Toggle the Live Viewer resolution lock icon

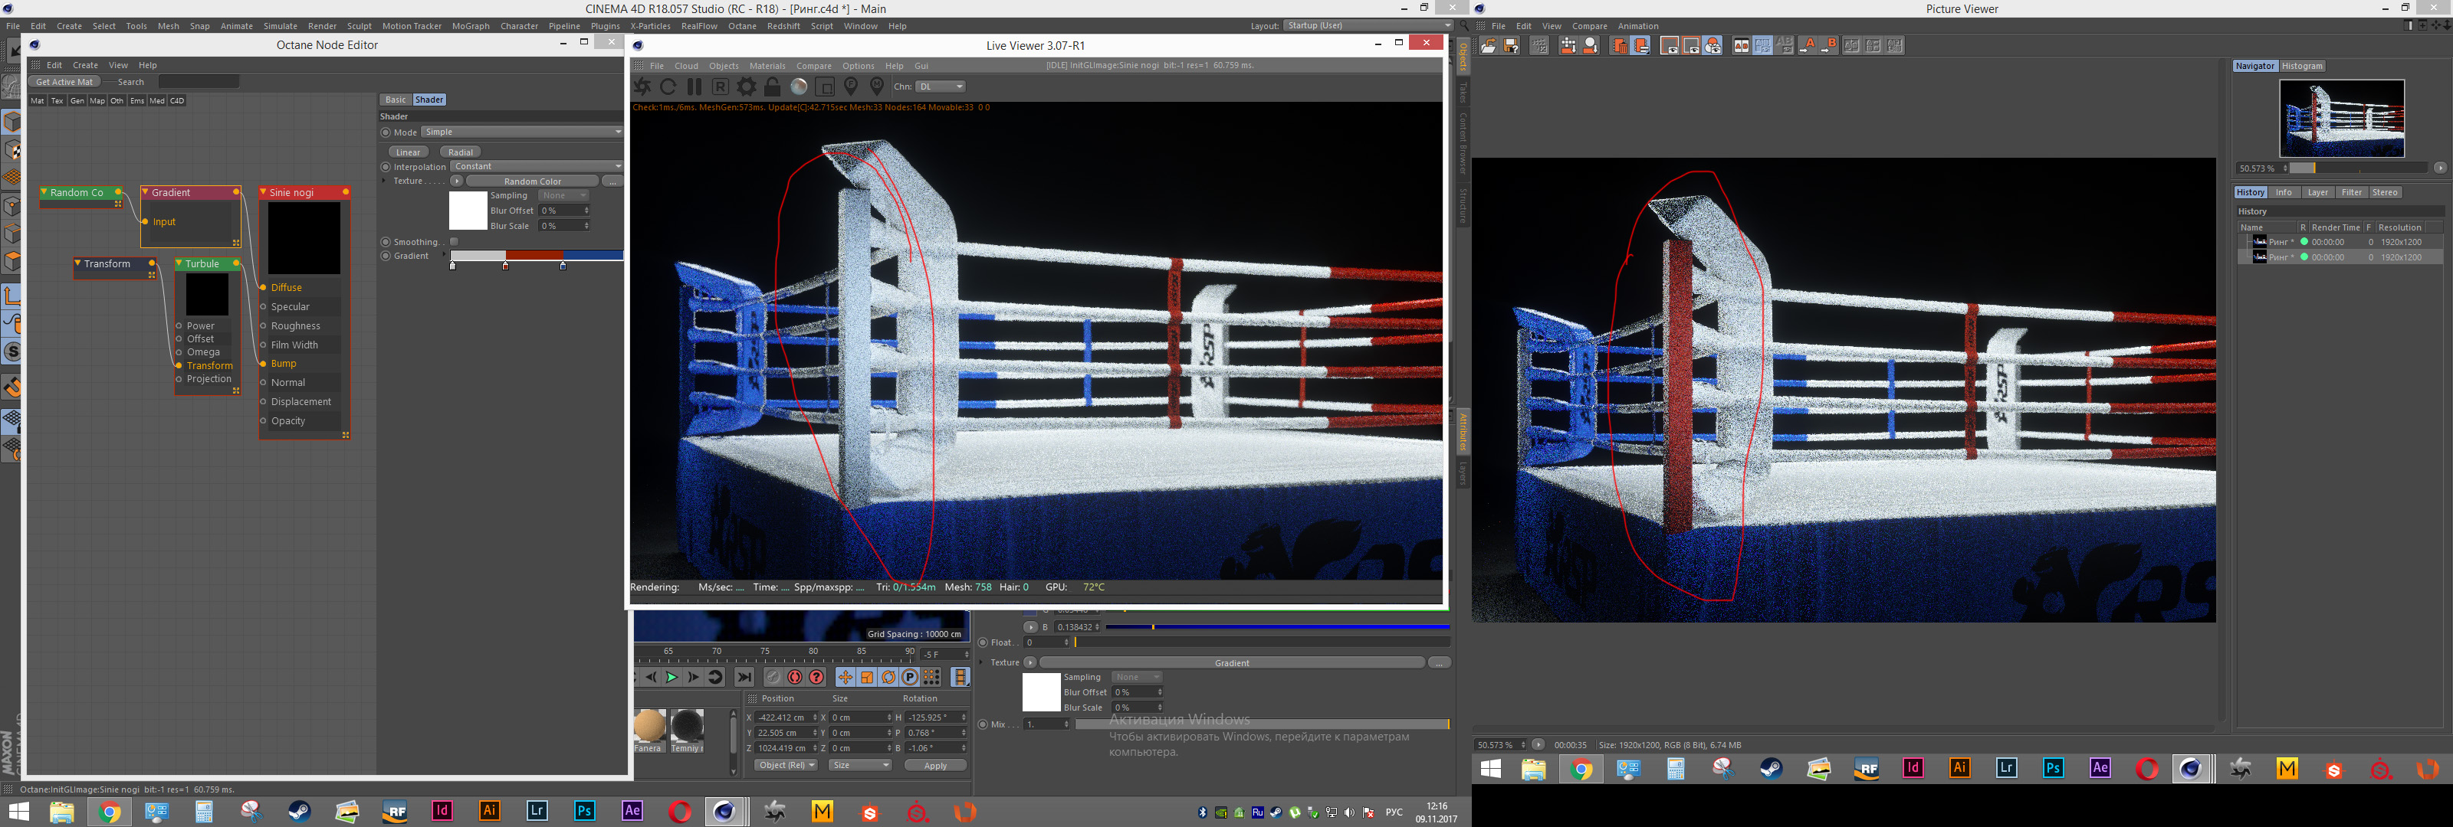[772, 87]
